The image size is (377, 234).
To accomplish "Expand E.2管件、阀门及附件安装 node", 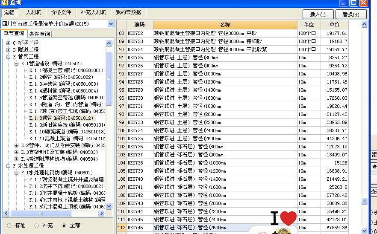I will coord(16,145).
